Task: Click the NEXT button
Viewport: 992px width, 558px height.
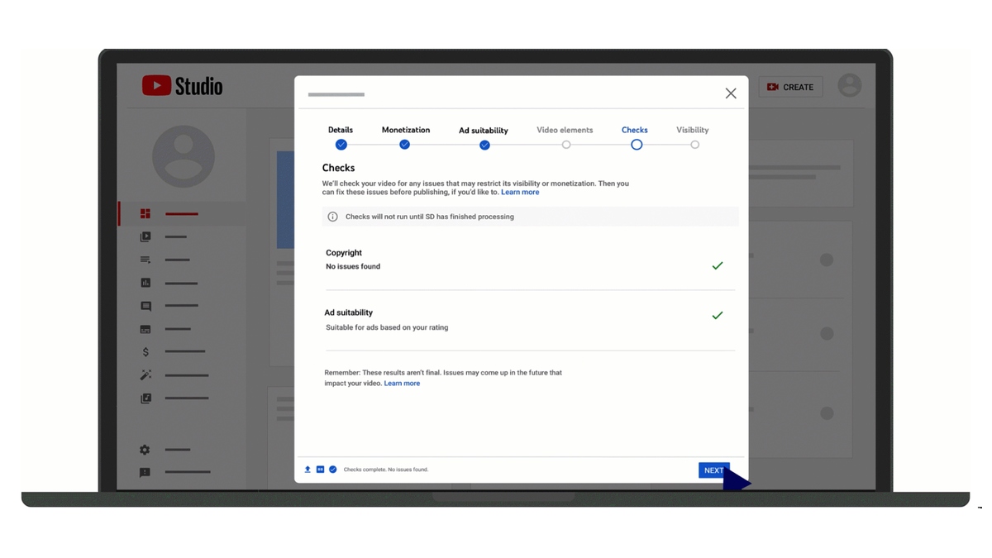Action: (713, 470)
